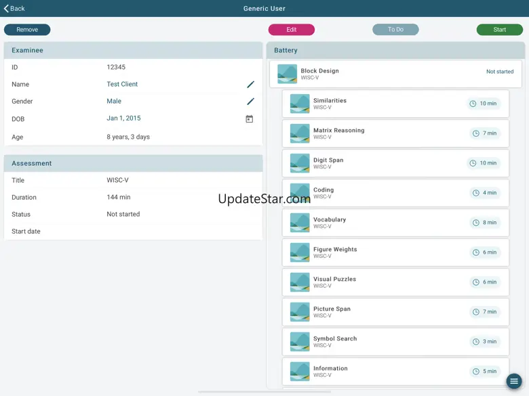The width and height of the screenshot is (529, 396).
Task: Click the Block Design thumbnail
Action: (x=287, y=74)
